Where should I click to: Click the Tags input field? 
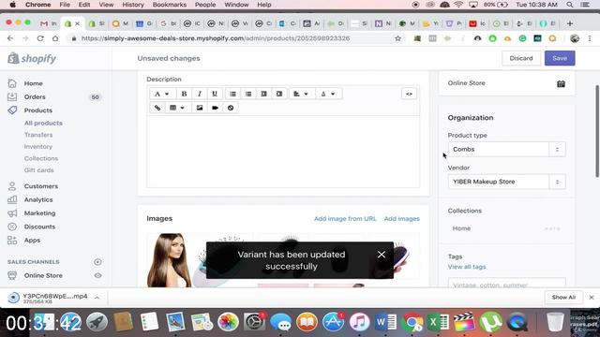pos(506,284)
